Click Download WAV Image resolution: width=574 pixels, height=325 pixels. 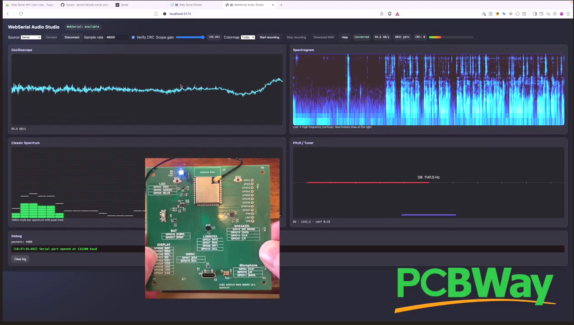coord(324,37)
